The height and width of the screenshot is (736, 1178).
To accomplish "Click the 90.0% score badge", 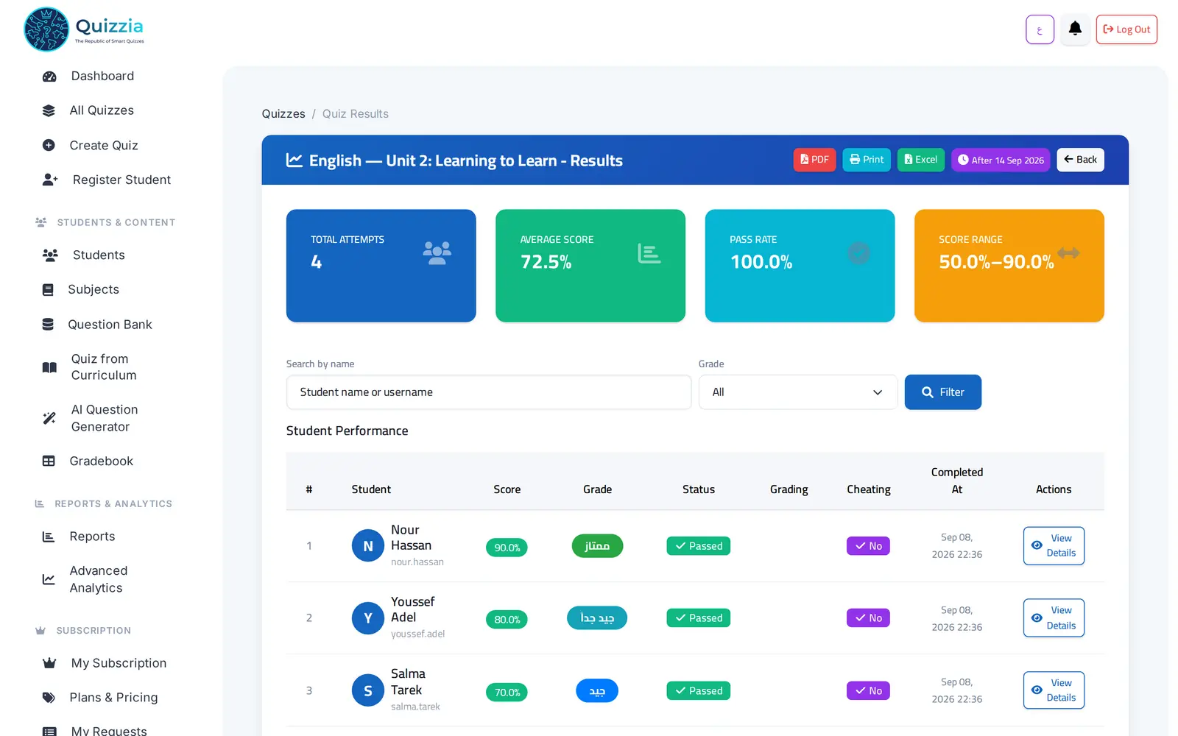I will 507,548.
